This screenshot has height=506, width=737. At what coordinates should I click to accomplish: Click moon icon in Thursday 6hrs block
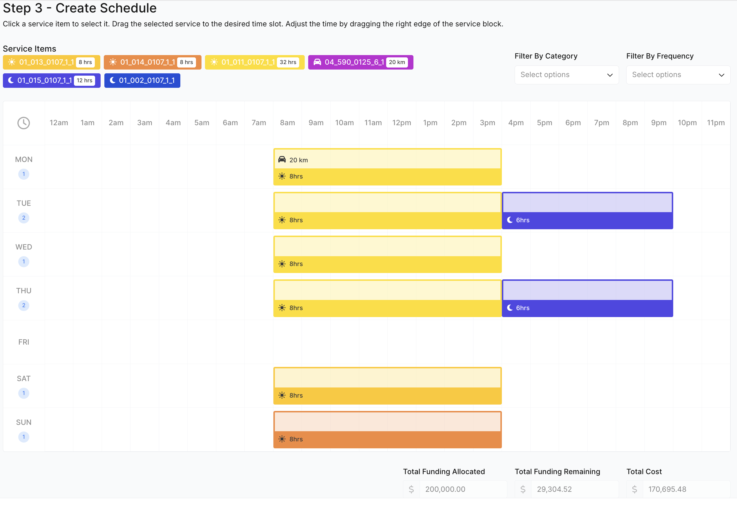pyautogui.click(x=510, y=308)
